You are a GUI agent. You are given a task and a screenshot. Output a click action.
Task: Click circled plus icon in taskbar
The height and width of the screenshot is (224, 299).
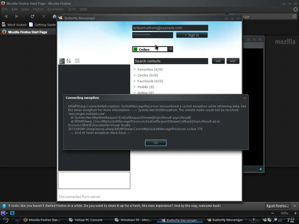tap(254, 220)
